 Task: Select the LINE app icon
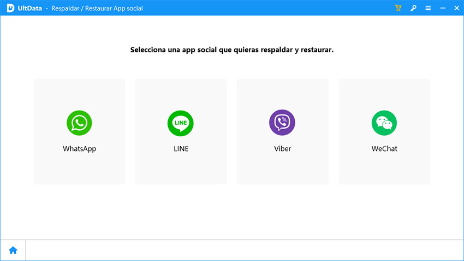(181, 123)
